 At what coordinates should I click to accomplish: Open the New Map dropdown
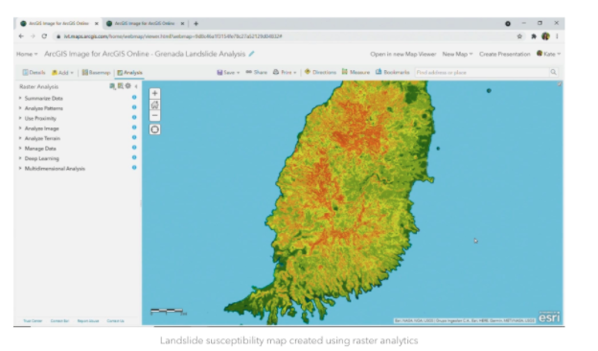[x=457, y=54]
